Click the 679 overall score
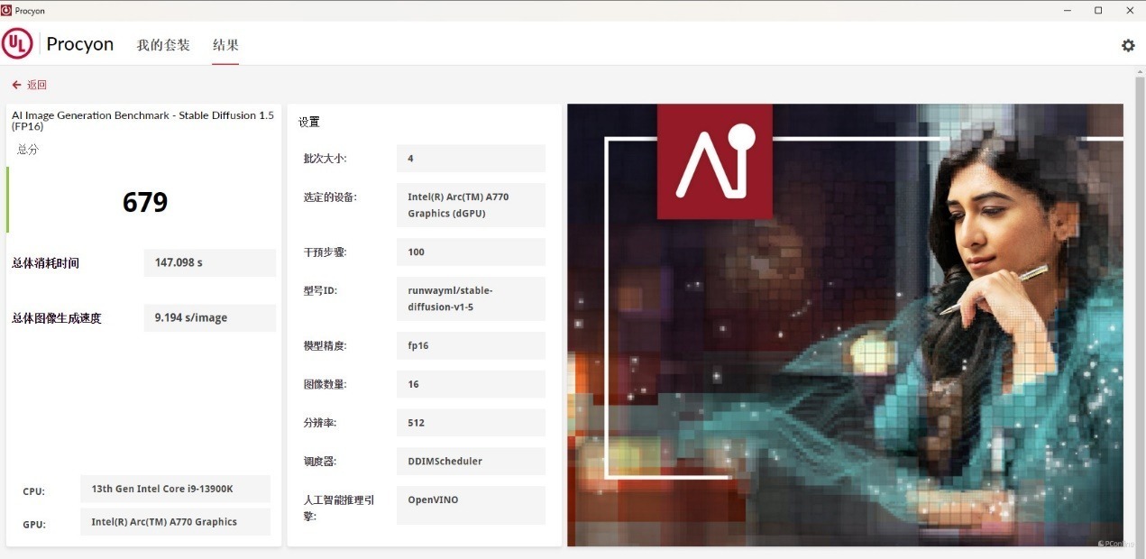This screenshot has height=559, width=1146. pos(145,202)
